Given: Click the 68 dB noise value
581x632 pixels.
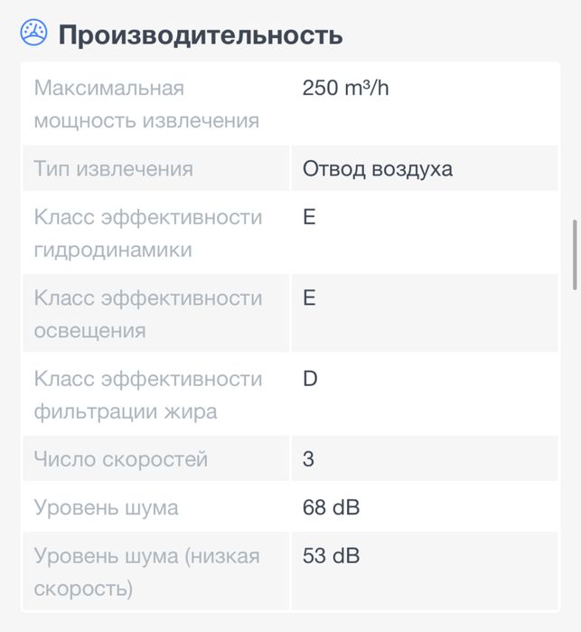Looking at the screenshot, I should (x=331, y=508).
